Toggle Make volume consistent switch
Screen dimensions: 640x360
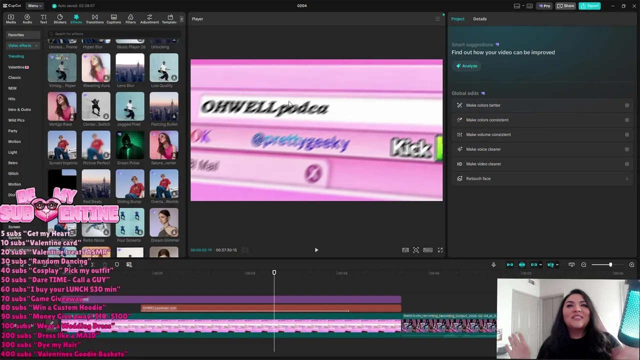(x=626, y=134)
